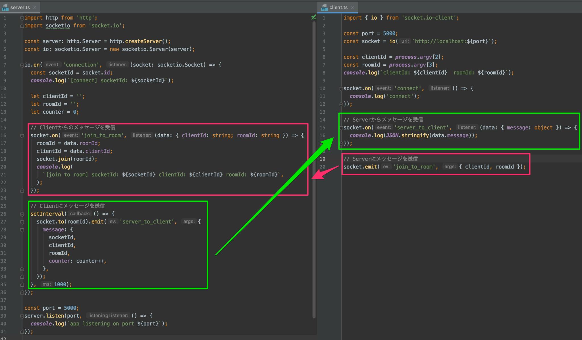The image size is (582, 340).
Task: Fold the socket.to(roomId).emit call at line 27
Action: point(22,222)
